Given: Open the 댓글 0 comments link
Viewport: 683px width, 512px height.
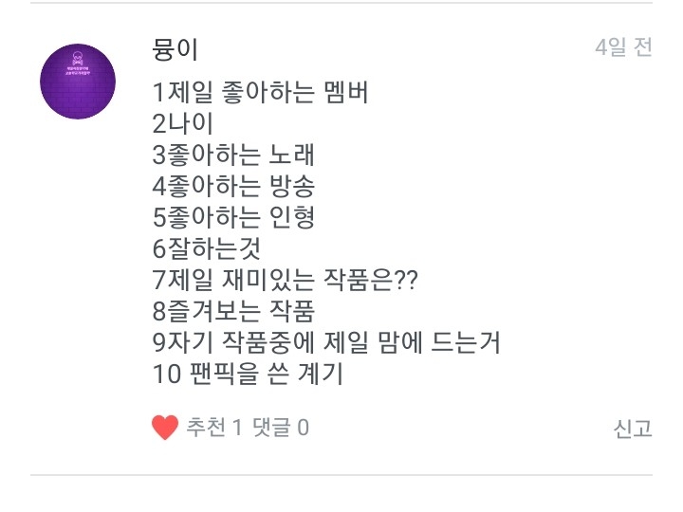Looking at the screenshot, I should pos(281,429).
